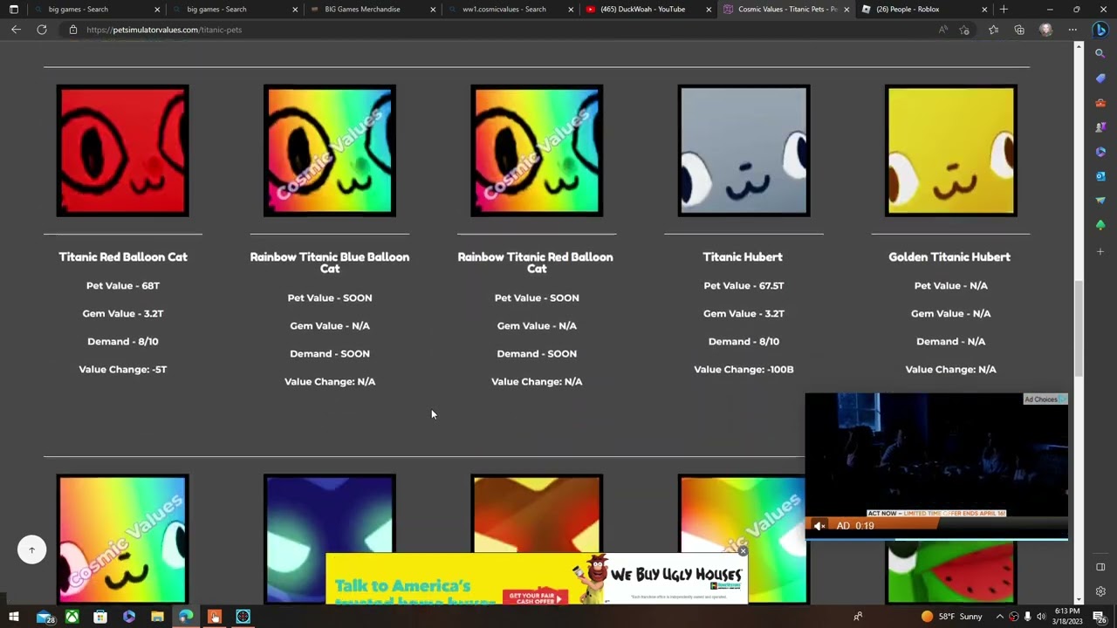Unmute the video ad speaker icon
Image resolution: width=1117 pixels, height=628 pixels.
(819, 526)
